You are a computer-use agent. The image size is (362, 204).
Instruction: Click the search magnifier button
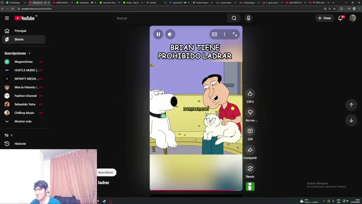[x=234, y=18]
